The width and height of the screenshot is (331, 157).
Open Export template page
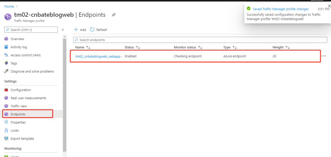(x=22, y=138)
